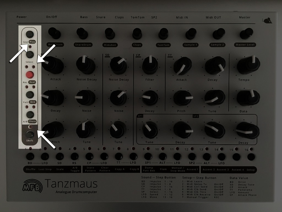The image size is (282, 212).
Task: Toggle step button 11 (Manual/Step Mode)
Action: [177, 157]
